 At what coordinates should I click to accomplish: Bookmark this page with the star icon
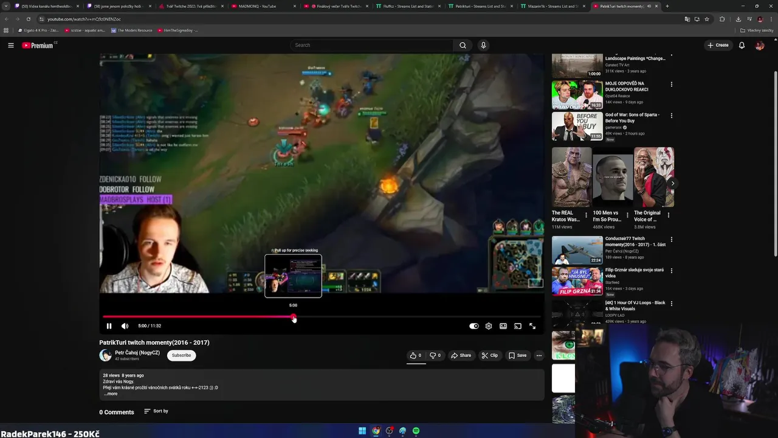[x=707, y=19]
